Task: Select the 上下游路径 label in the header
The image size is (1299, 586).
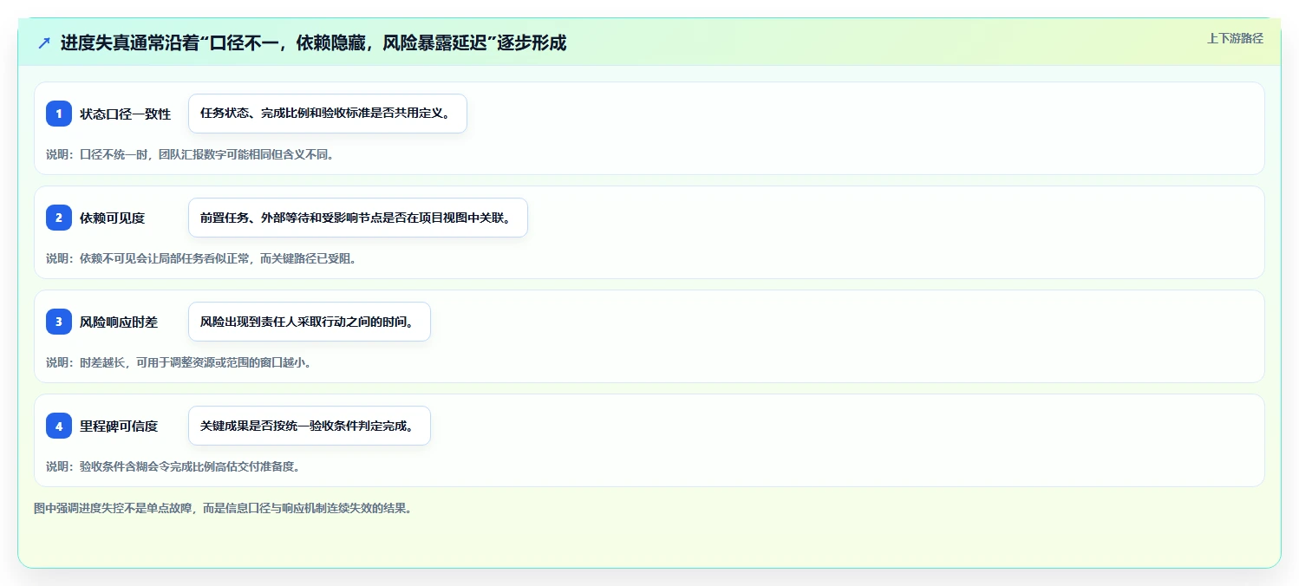Action: pos(1235,38)
